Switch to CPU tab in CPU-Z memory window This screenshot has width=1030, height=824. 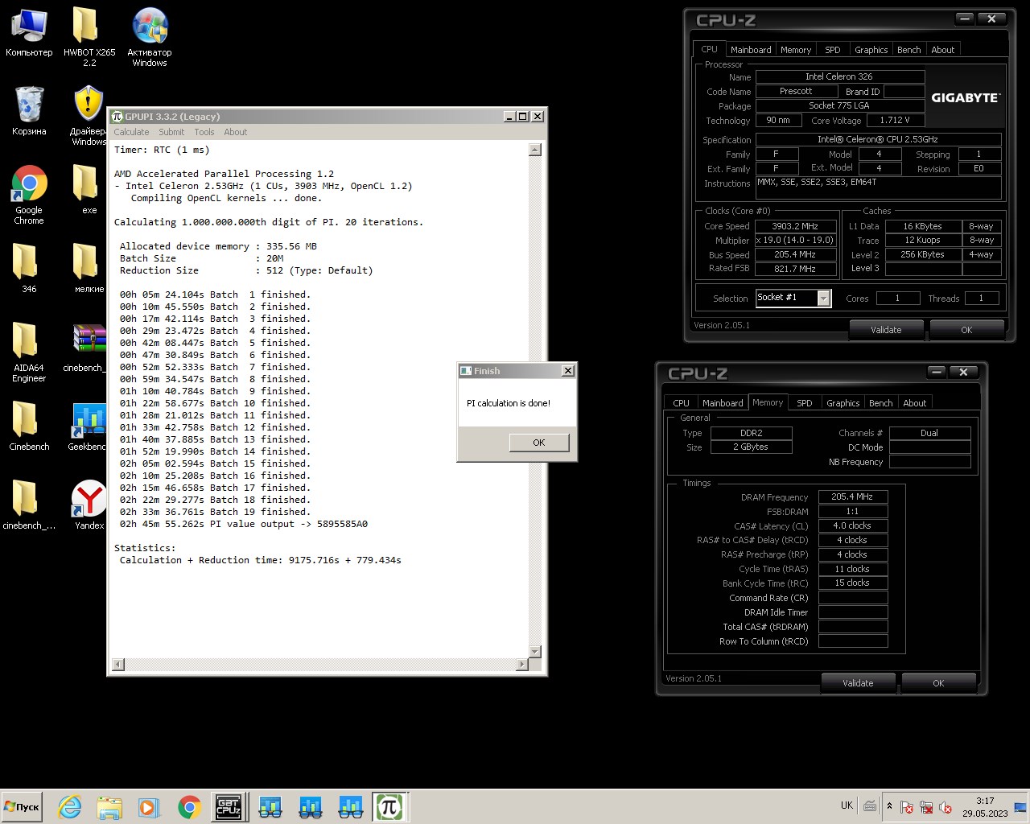[x=681, y=403]
